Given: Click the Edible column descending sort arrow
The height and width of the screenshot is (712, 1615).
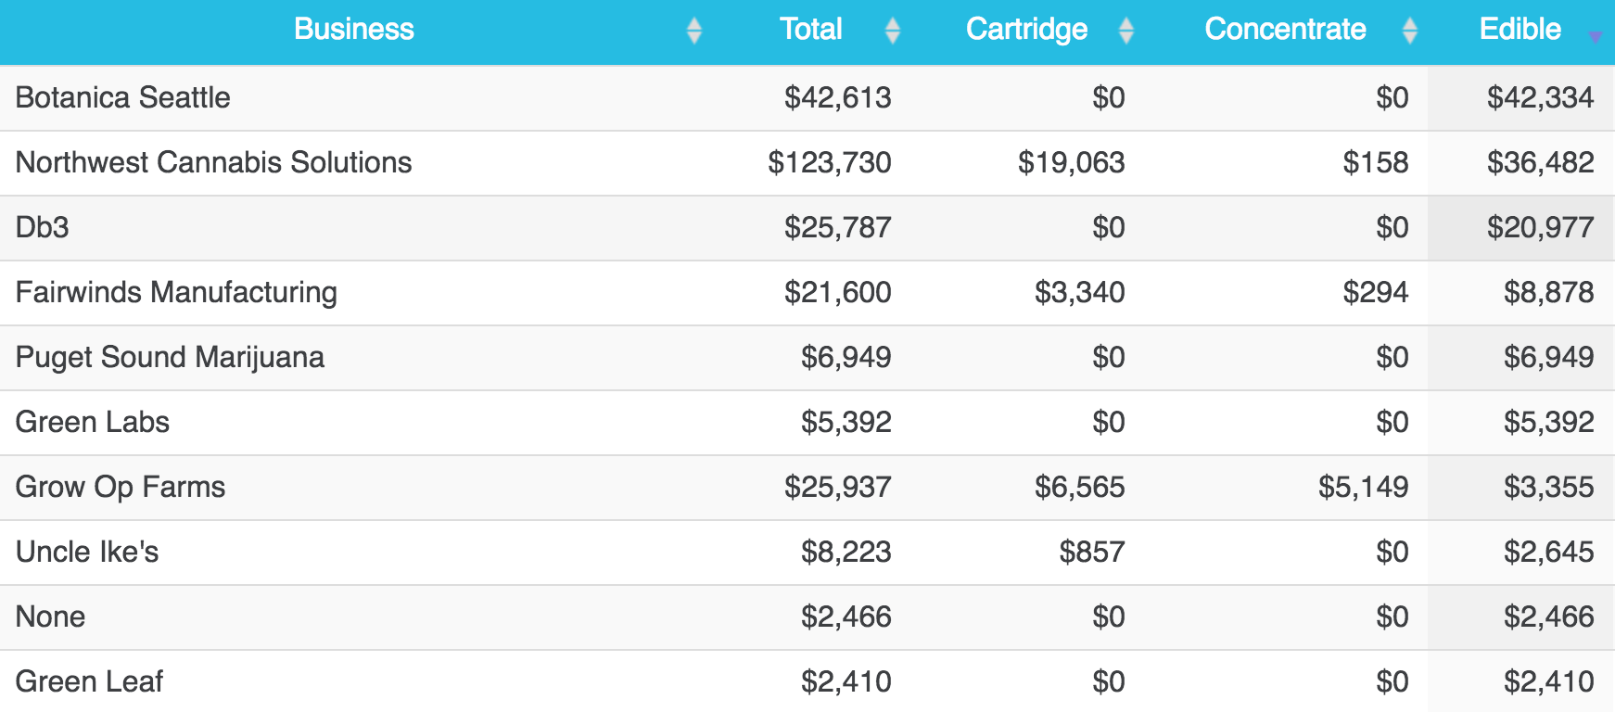Looking at the screenshot, I should click(x=1595, y=36).
